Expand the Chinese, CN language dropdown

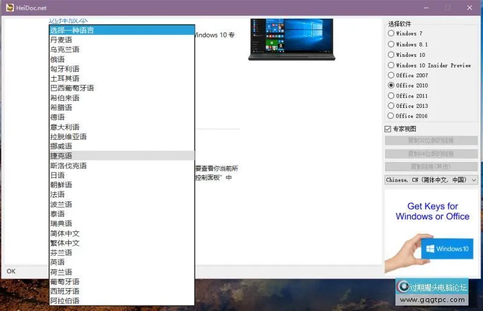431,180
